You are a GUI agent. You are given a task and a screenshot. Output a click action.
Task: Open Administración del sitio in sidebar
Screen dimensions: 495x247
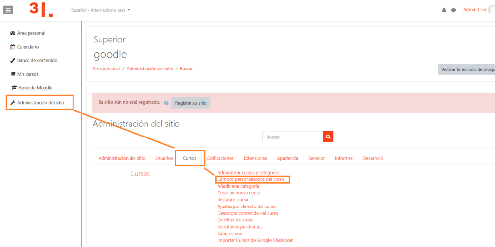40,103
